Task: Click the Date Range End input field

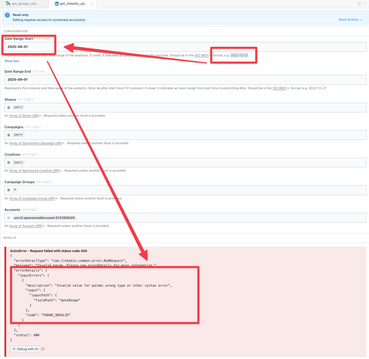Action: (185, 80)
